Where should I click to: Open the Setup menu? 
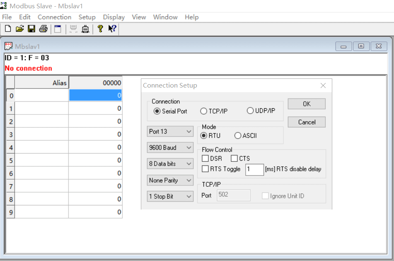click(x=87, y=17)
